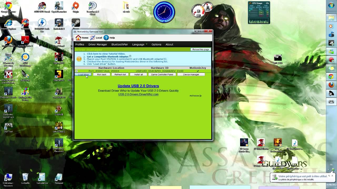Viewport: 337px width, 189px height.
Task: Toggle the checkbox for Port_#0007.Hub_#0004 device
Action: pos(77,71)
